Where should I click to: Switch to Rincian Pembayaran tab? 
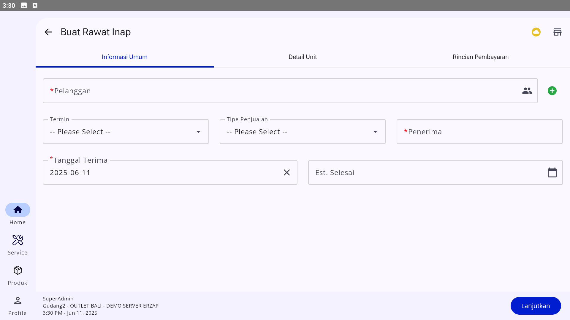[480, 57]
